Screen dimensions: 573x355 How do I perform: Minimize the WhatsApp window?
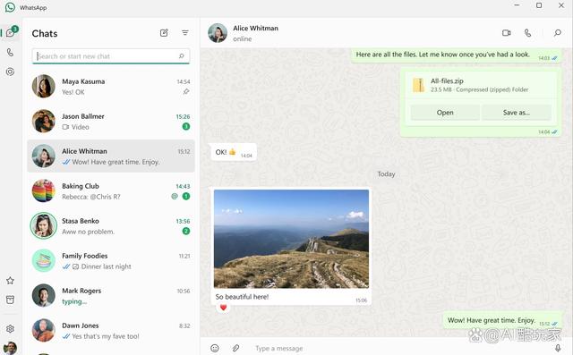pos(517,5)
